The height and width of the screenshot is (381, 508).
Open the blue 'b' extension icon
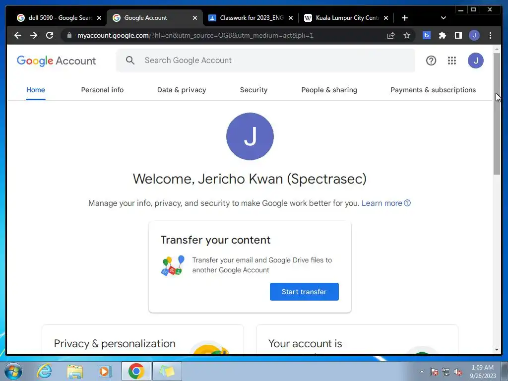427,35
